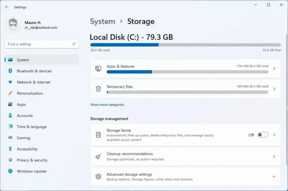Image resolution: width=288 pixels, height=191 pixels.
Task: Turn on the Storage Sense toggle
Action: (263, 135)
